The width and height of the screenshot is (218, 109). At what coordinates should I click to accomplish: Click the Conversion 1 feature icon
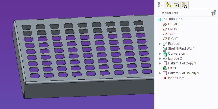tap(165, 54)
